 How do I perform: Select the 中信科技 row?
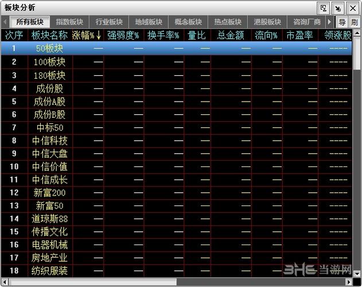(49, 141)
